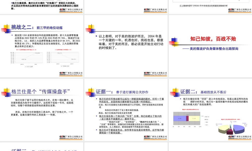
Task: Click the paragraph starting 格兰仕除了善于运用价格战术
Action: [42, 103]
